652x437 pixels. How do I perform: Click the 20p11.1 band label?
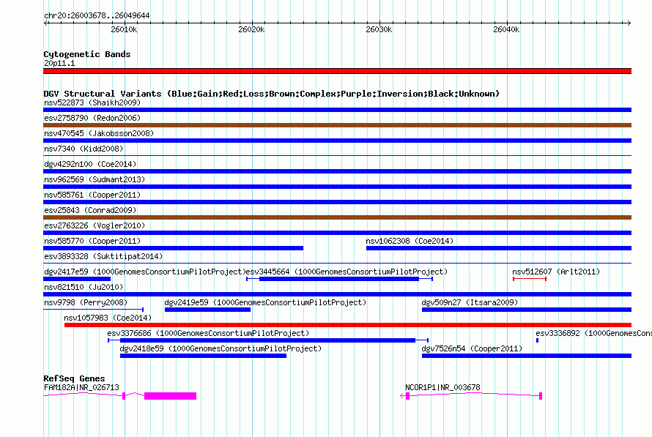coord(59,63)
